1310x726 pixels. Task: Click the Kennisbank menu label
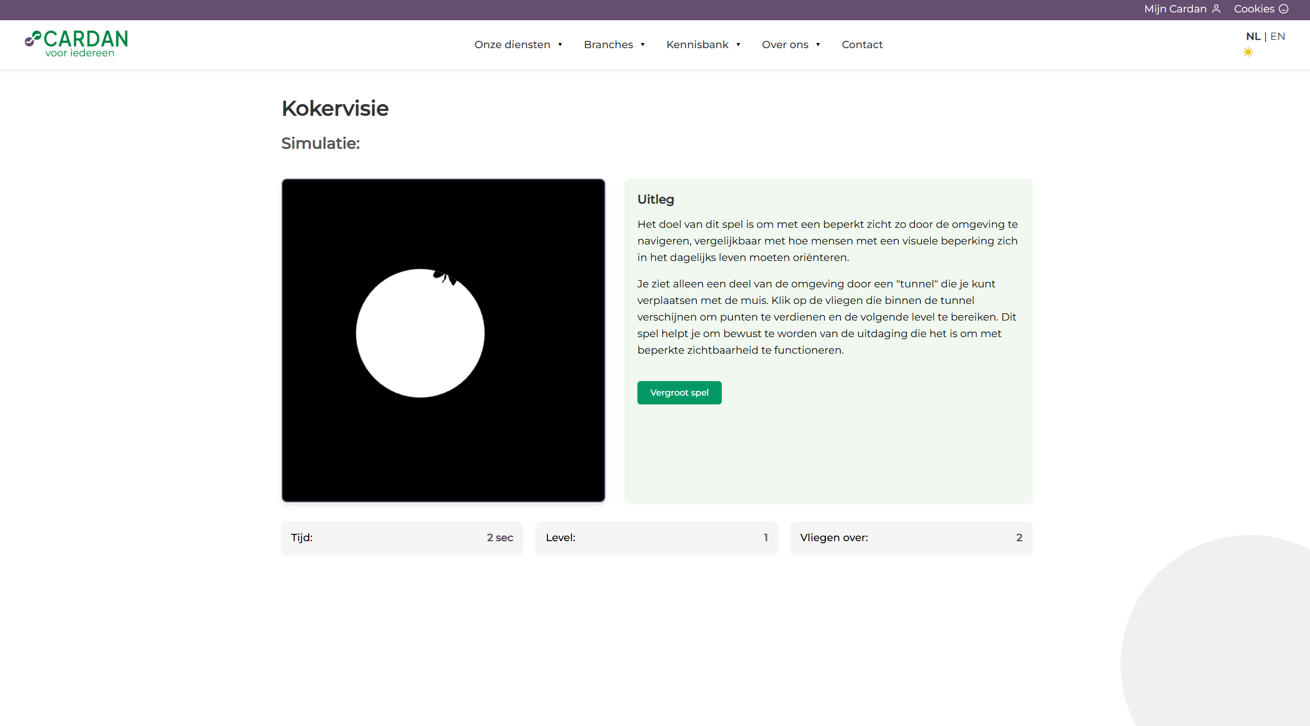(x=697, y=45)
